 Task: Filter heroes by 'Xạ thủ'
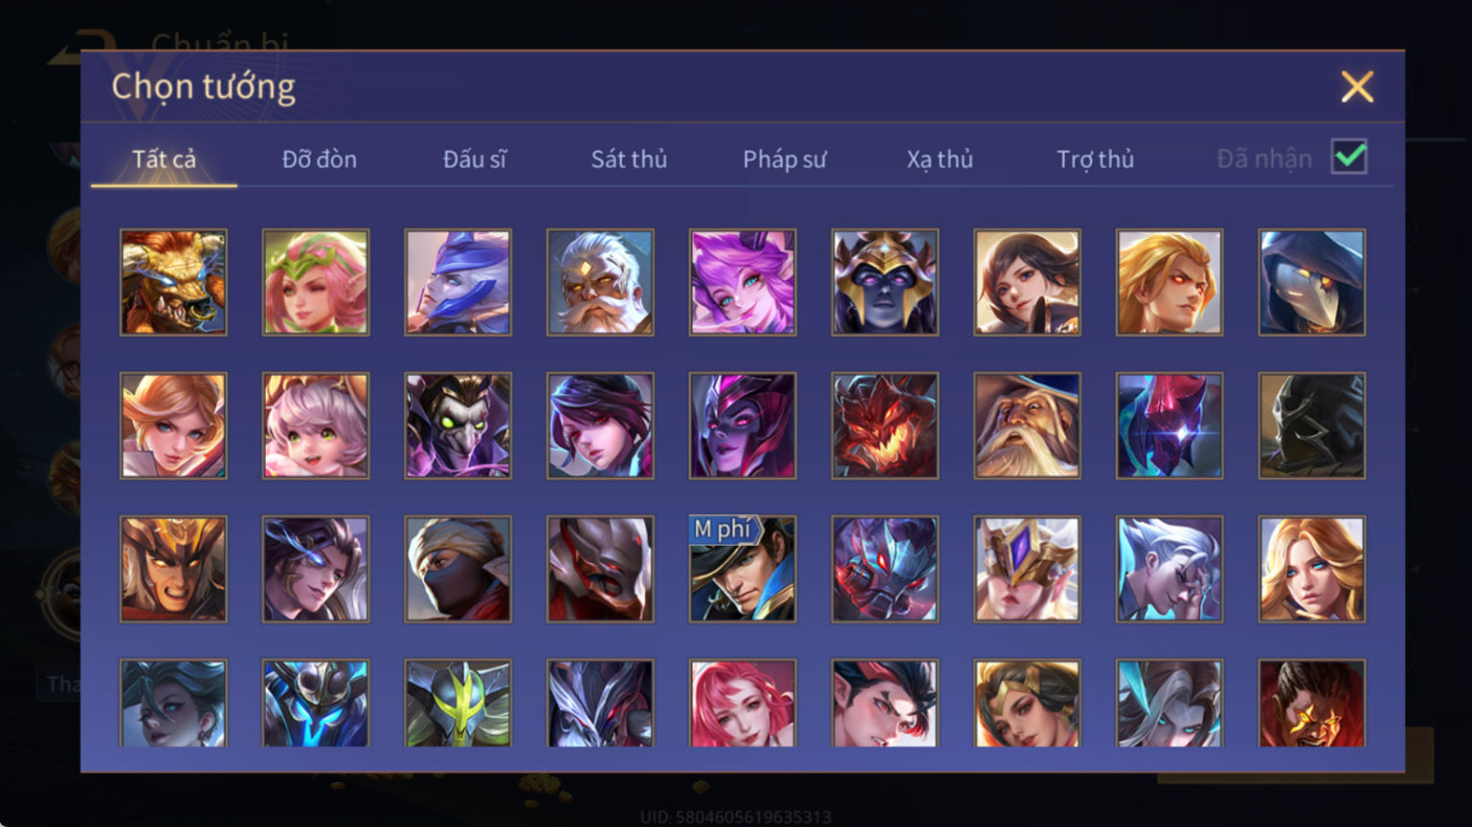pos(939,159)
